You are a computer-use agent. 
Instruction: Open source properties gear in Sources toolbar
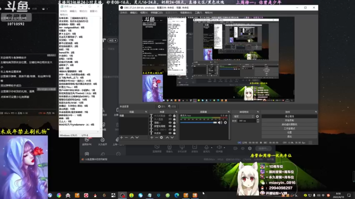pos(162,138)
